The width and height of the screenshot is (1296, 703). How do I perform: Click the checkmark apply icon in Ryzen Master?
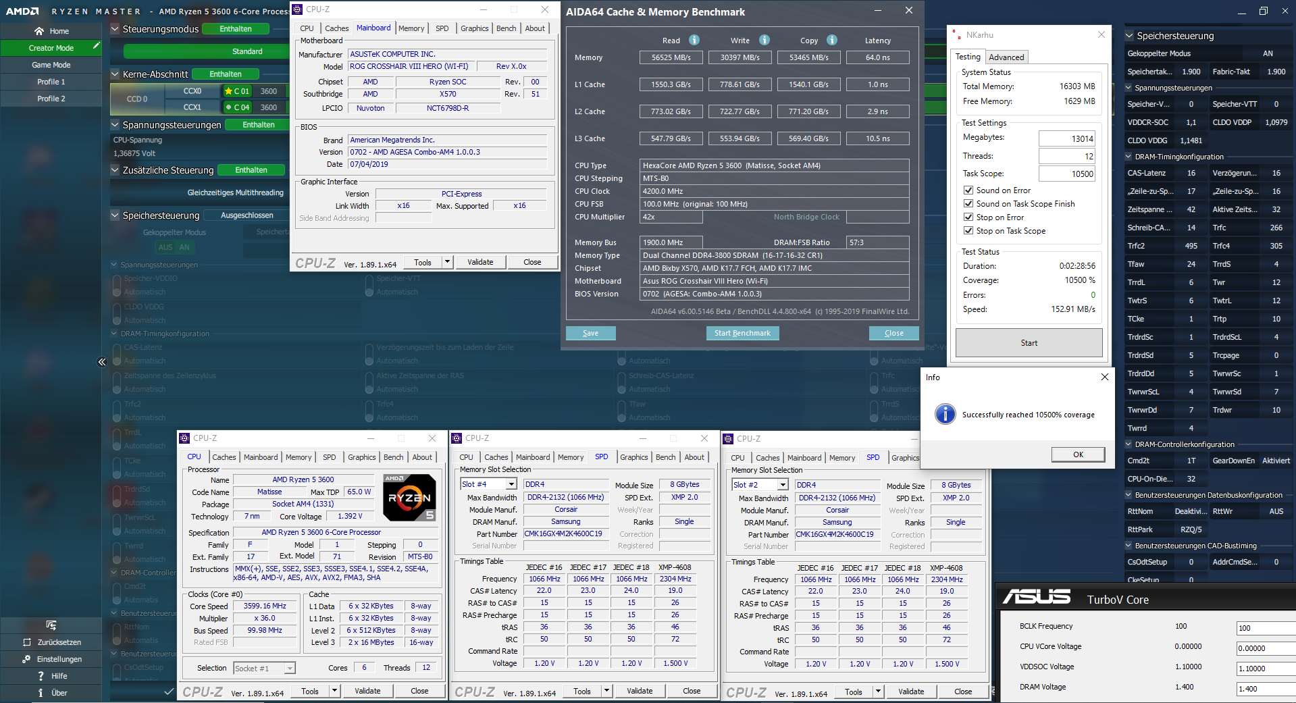pos(169,692)
